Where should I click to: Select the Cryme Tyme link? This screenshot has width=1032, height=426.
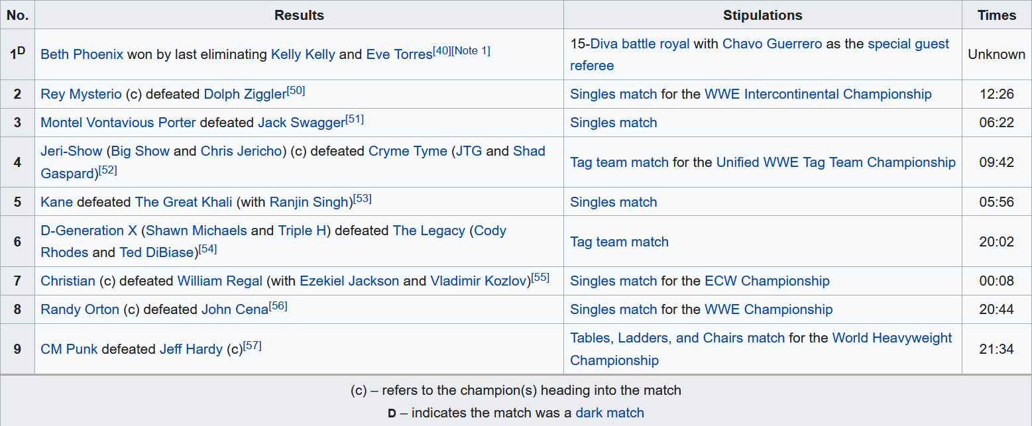coord(408,151)
